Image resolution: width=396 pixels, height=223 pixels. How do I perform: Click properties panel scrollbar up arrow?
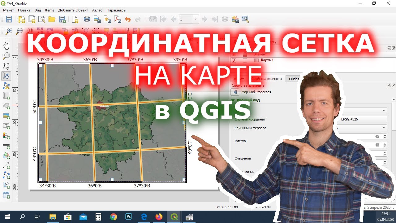[394, 100]
